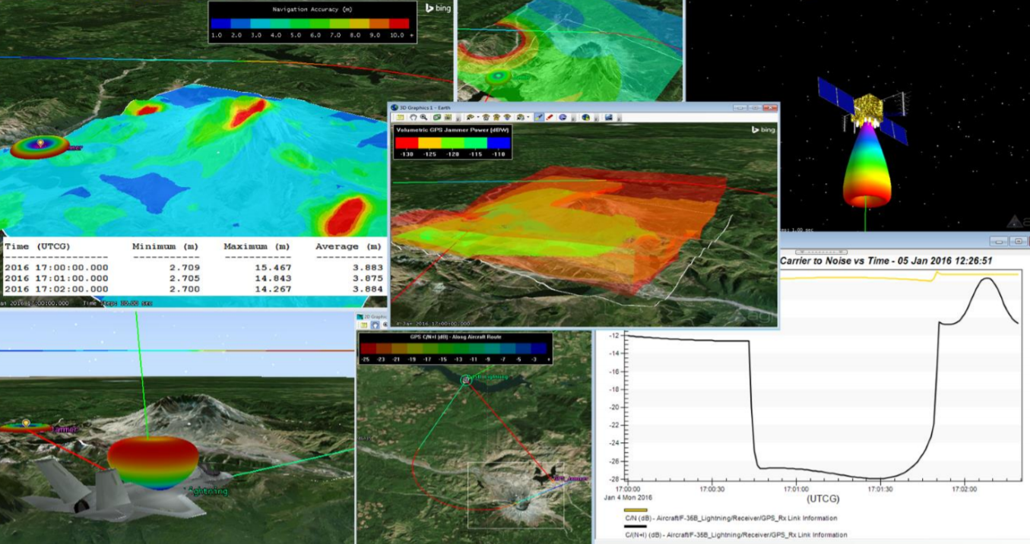
Task: Click the Time (UTCG) column header
Action: pos(37,246)
